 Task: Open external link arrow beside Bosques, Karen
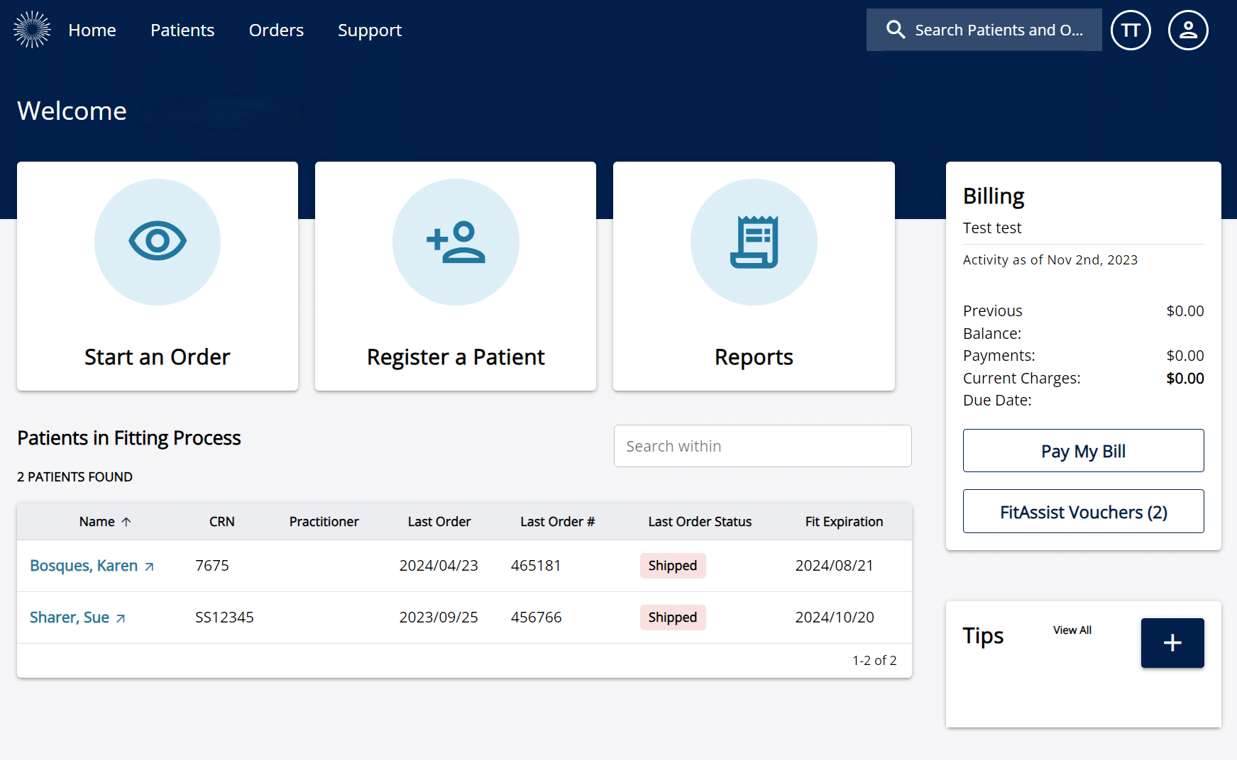149,566
